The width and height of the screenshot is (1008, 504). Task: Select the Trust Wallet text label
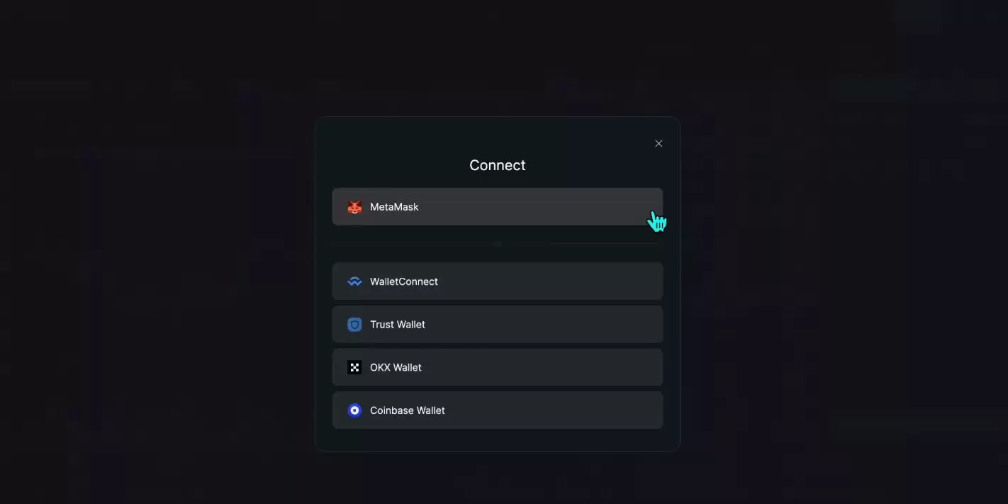398,325
